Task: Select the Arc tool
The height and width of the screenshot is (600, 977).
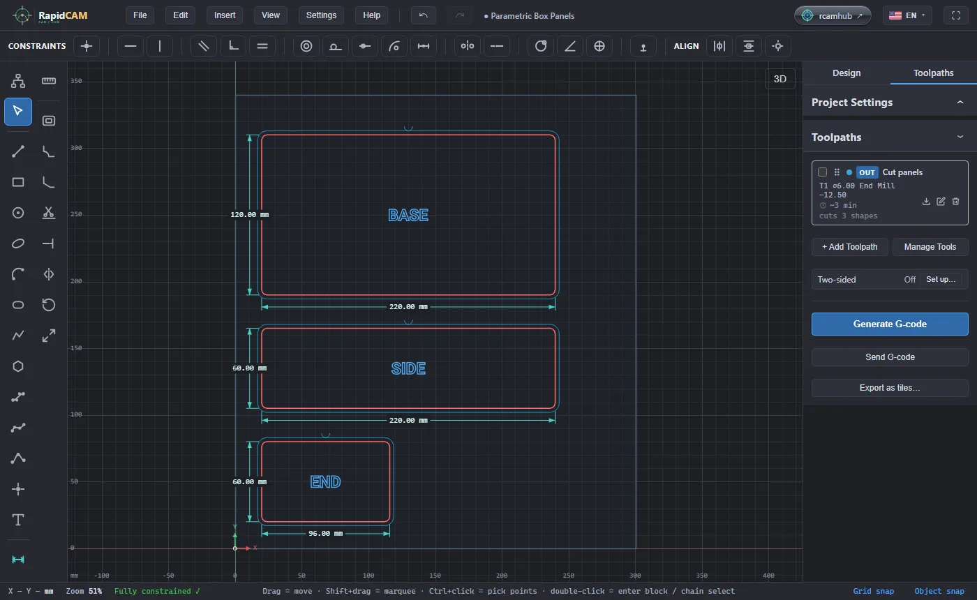Action: (18, 274)
